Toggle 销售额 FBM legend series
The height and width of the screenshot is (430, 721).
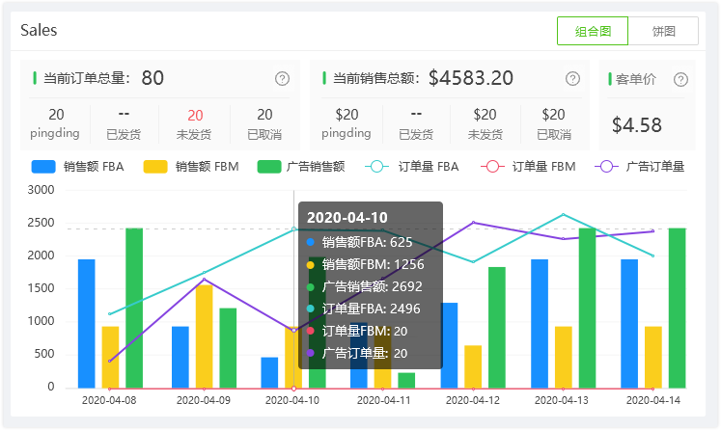point(191,166)
